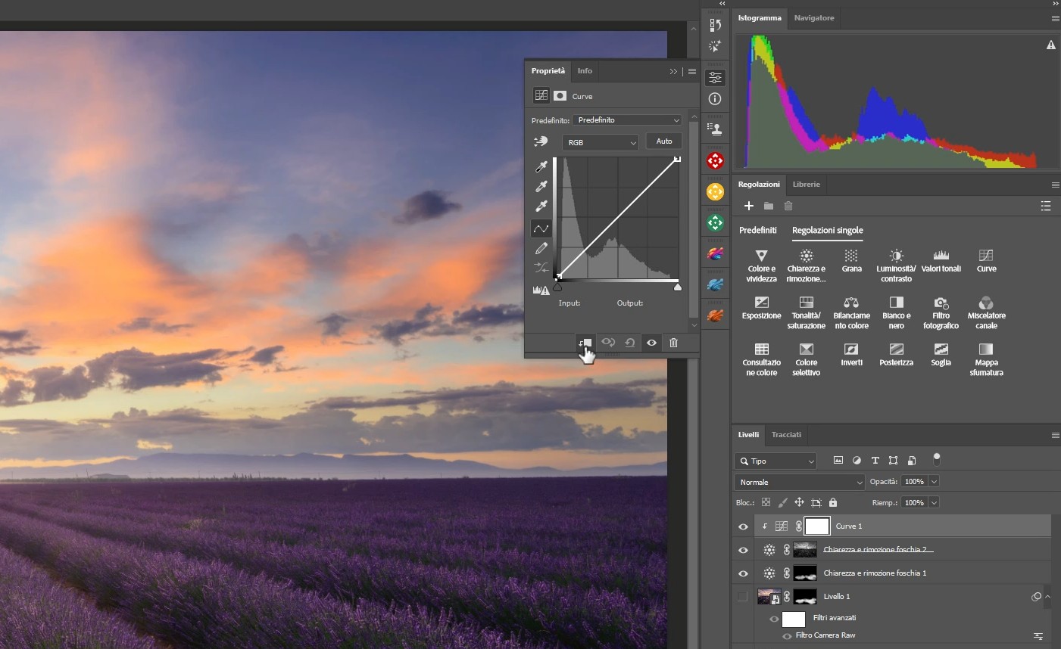Switch to the Navigatore tab
The image size is (1061, 649).
pos(813,18)
